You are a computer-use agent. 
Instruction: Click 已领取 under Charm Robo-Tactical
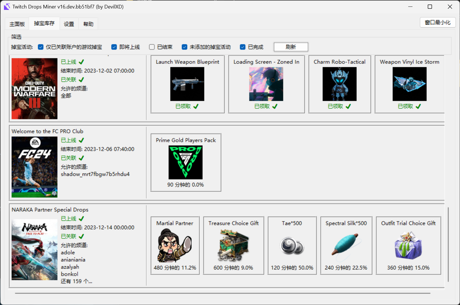coord(339,106)
